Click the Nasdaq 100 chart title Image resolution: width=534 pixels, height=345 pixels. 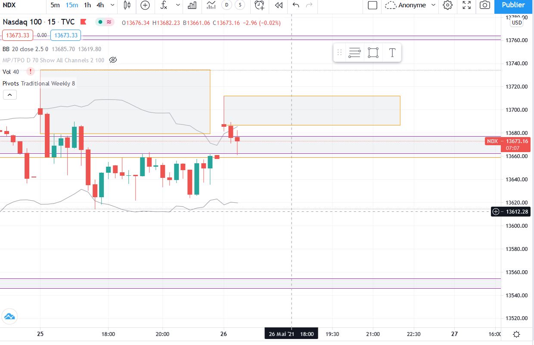point(23,22)
